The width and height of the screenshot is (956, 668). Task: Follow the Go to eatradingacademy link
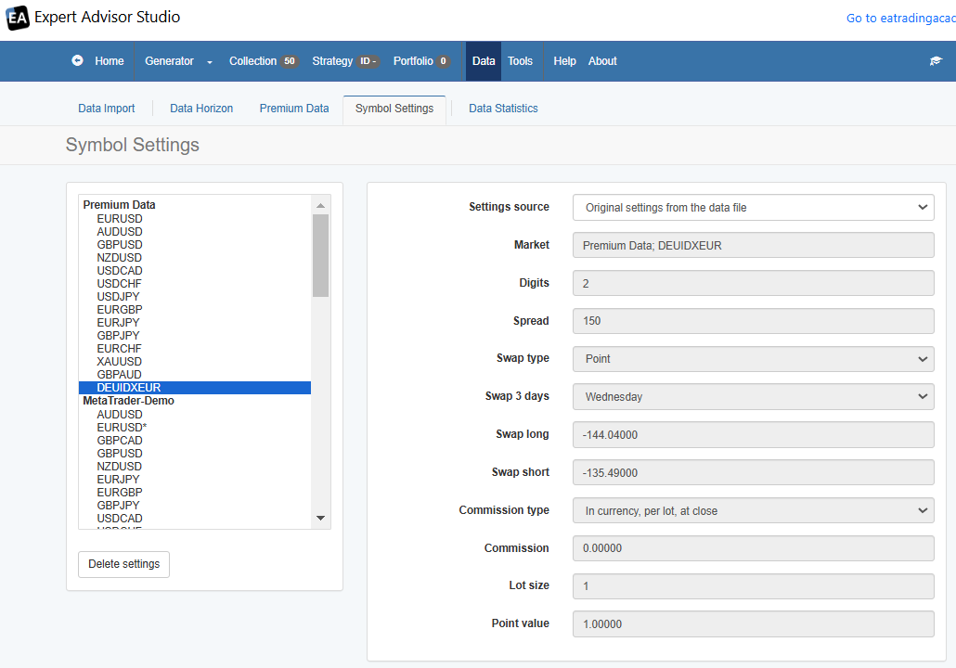tap(900, 19)
